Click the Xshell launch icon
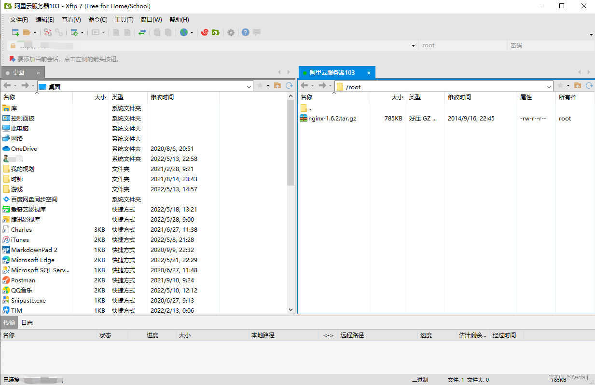The width and height of the screenshot is (595, 385). pos(205,32)
